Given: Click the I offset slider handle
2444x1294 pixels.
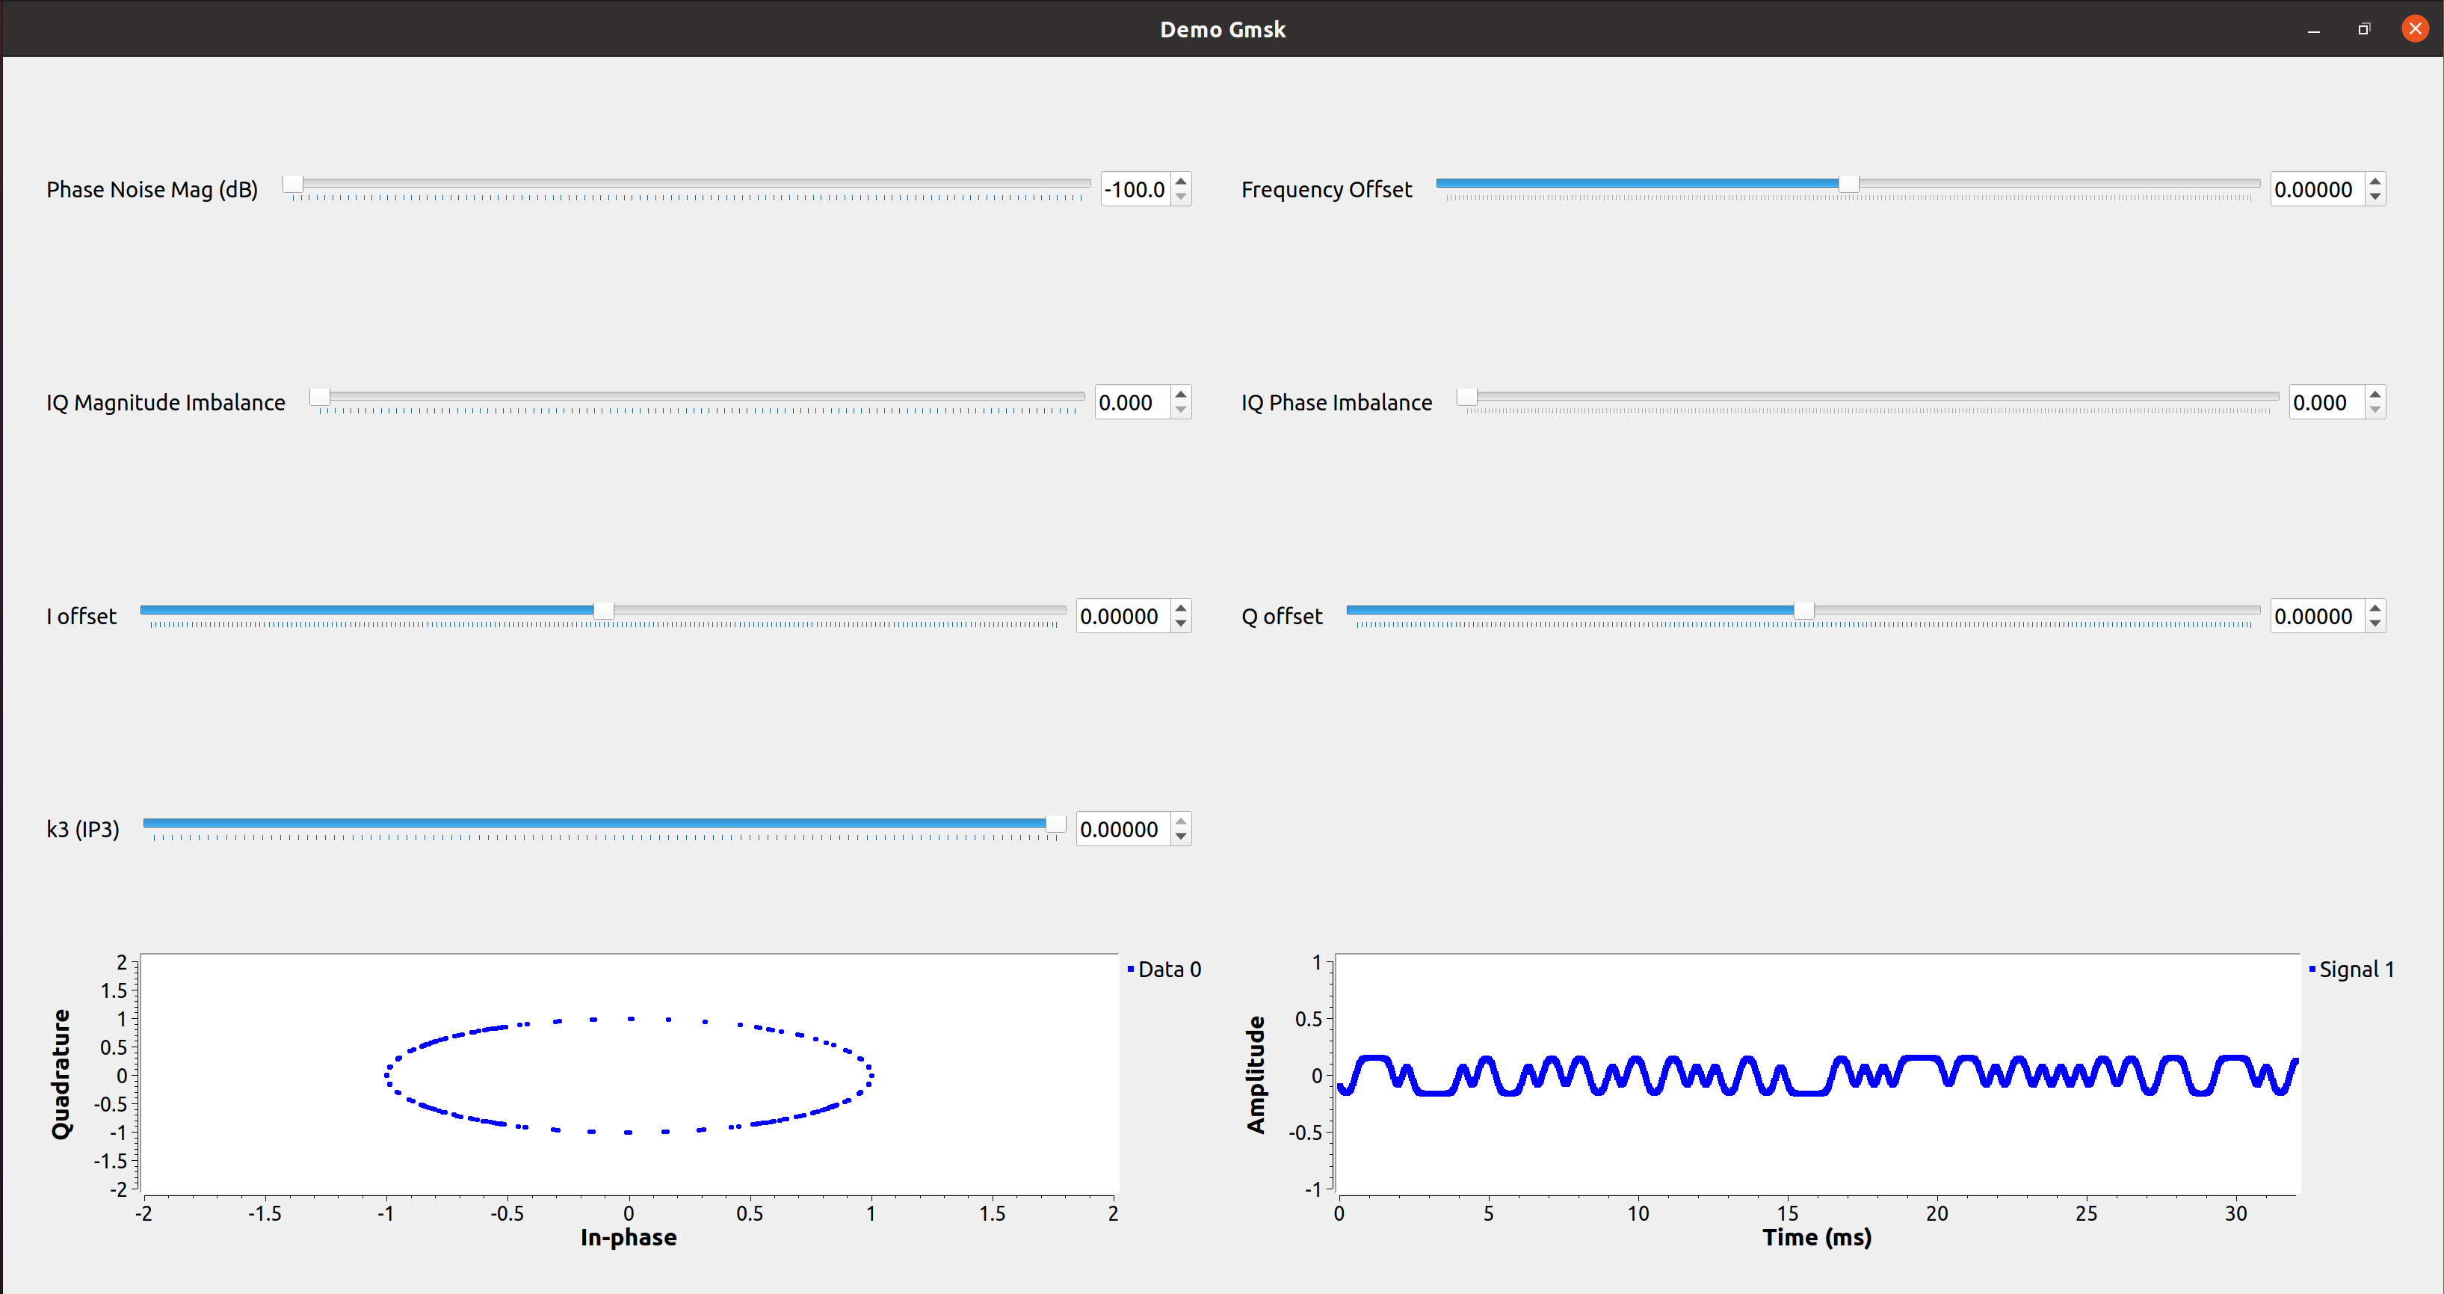Looking at the screenshot, I should pyautogui.click(x=603, y=610).
